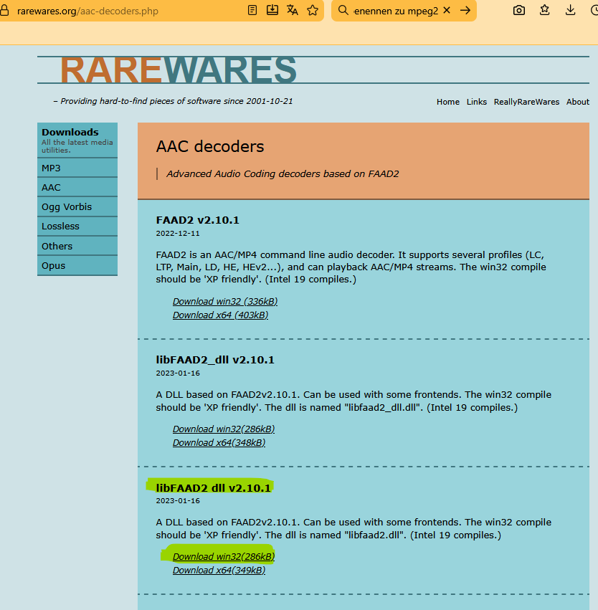The height and width of the screenshot is (610, 598).
Task: Select Lossless in the sidebar
Action: pyautogui.click(x=77, y=227)
